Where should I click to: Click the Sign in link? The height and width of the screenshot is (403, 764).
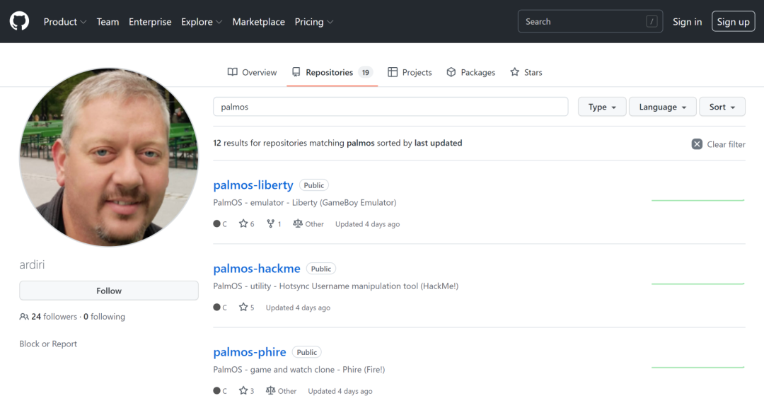click(x=687, y=22)
